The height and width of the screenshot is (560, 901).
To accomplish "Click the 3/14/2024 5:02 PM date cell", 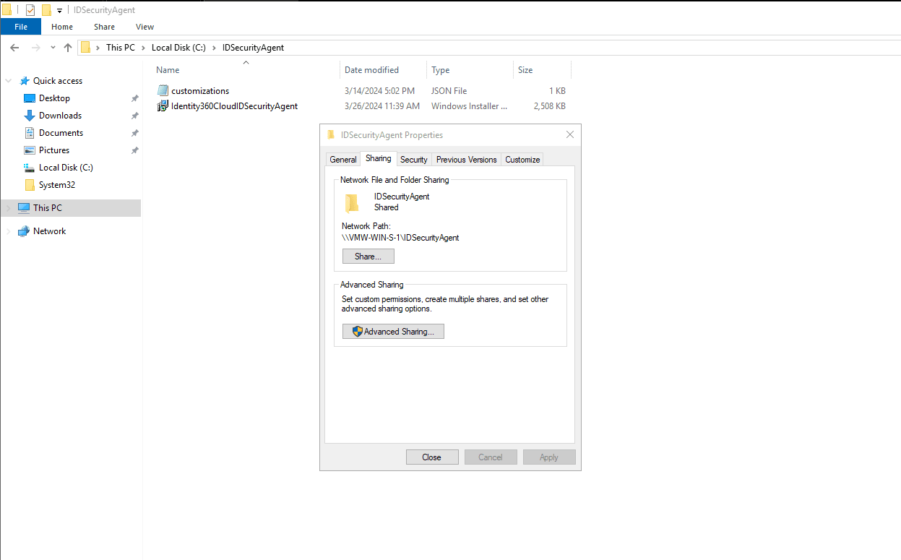I will click(x=379, y=91).
